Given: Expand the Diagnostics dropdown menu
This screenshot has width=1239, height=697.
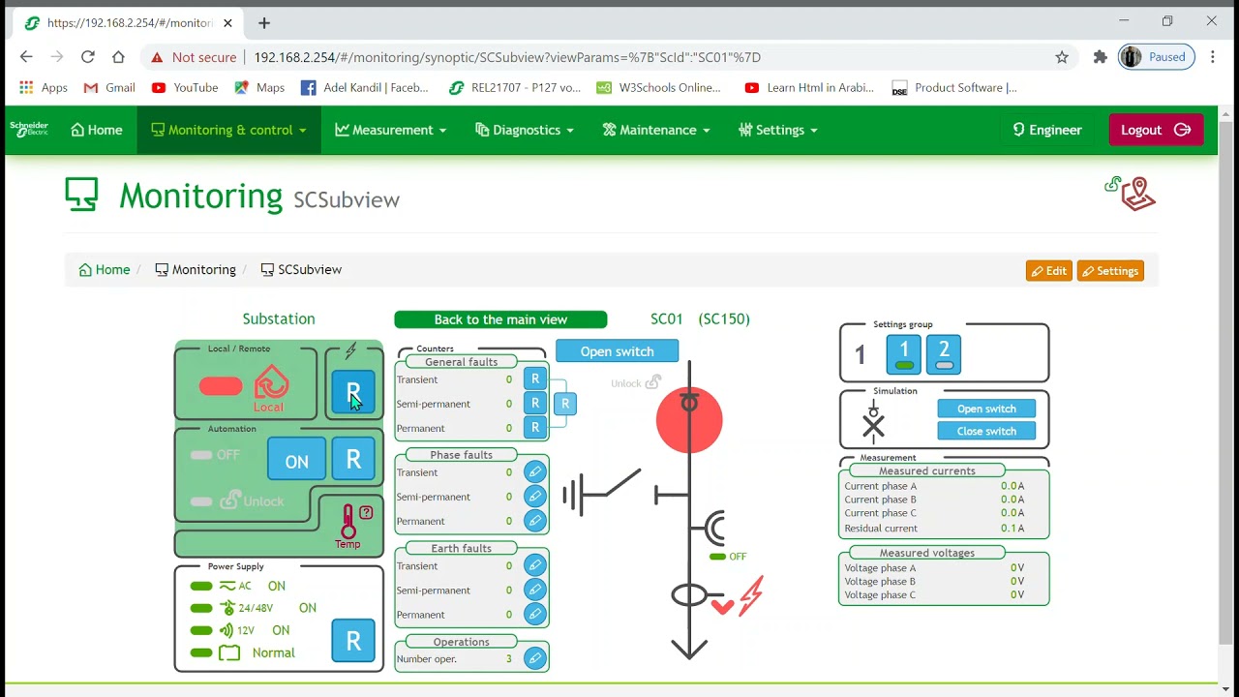Looking at the screenshot, I should click(x=525, y=130).
